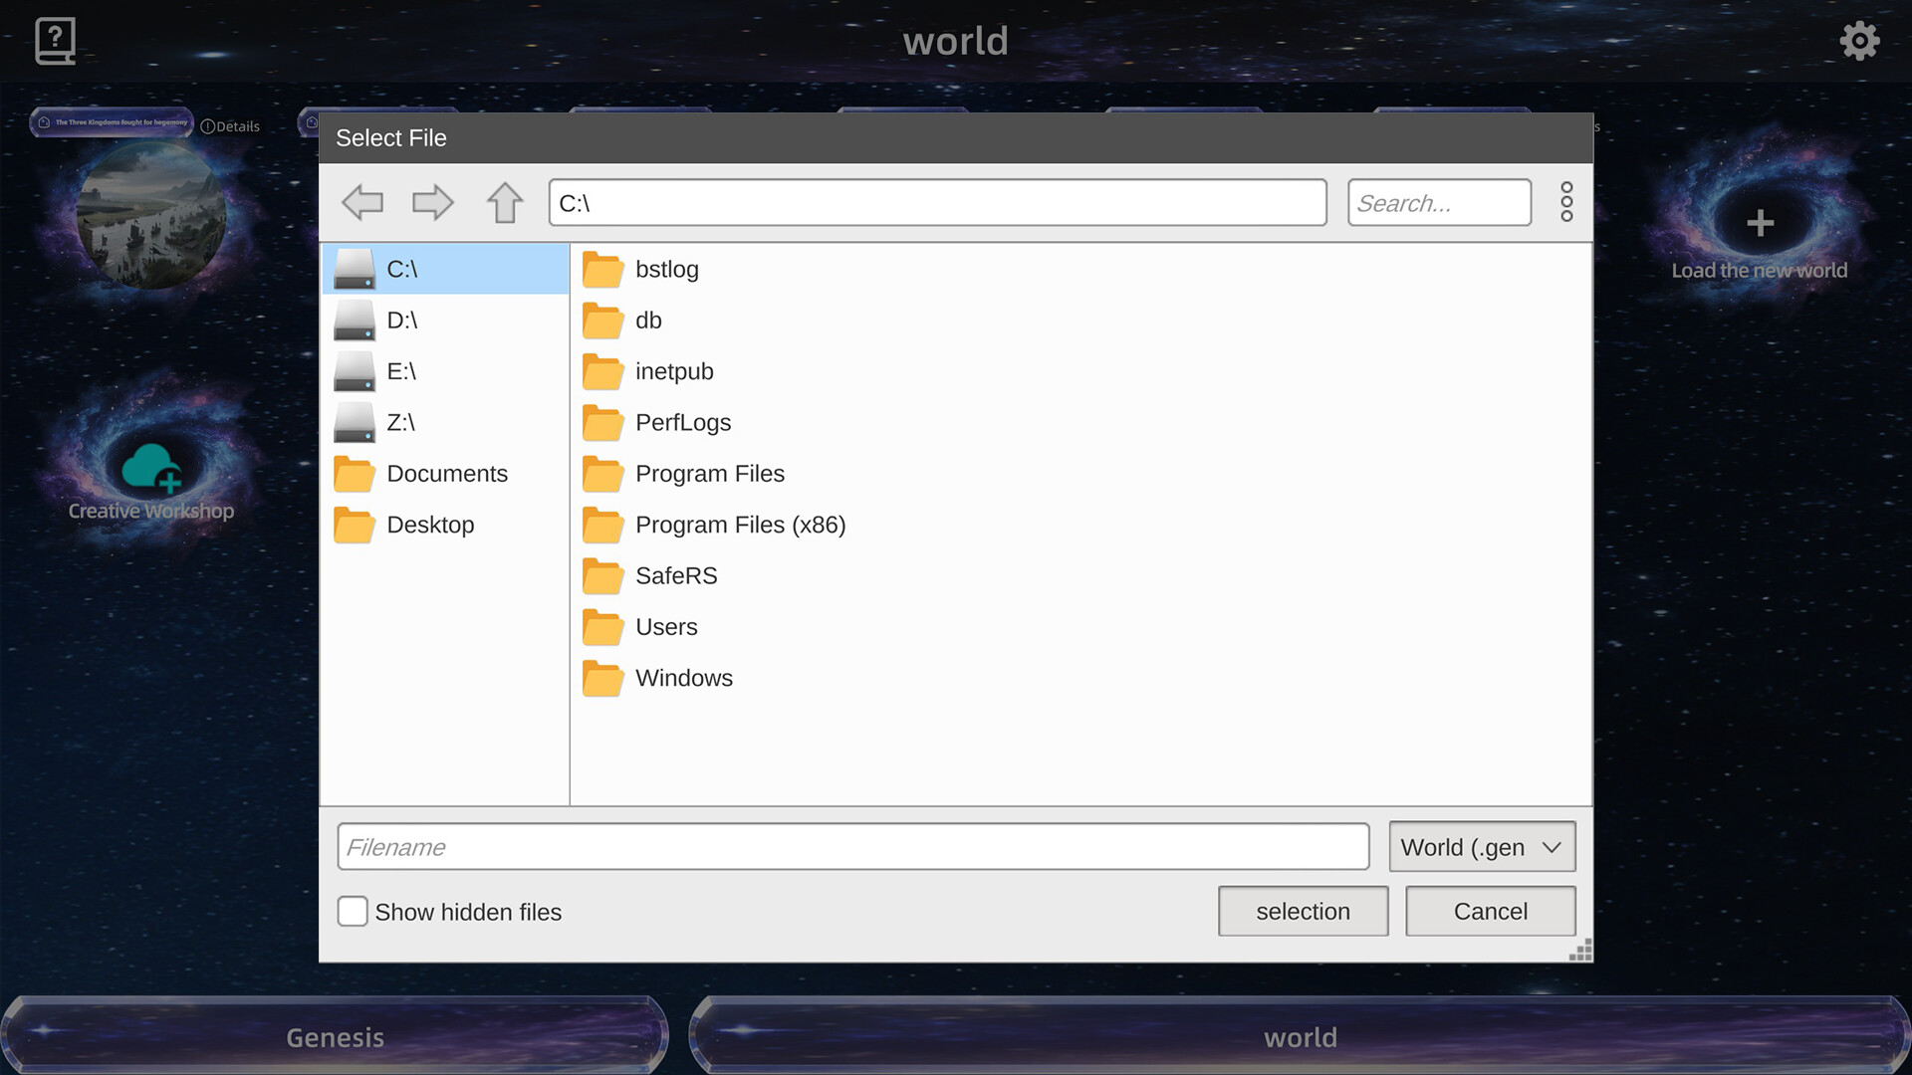Go up one directory level
Viewport: 1912px width, 1075px height.
click(x=504, y=202)
